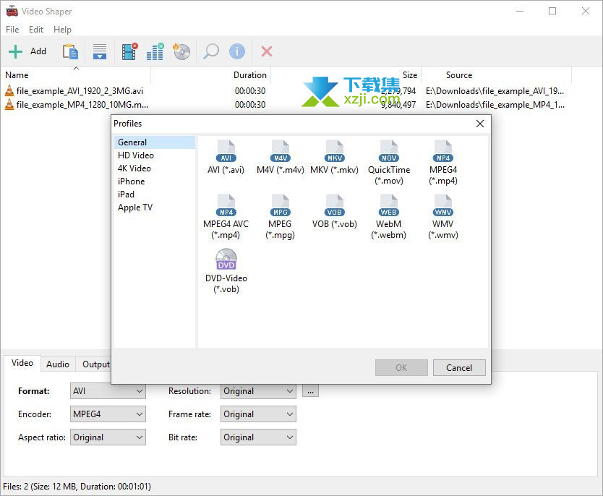Click OK in the Profiles dialog
Screen dimensions: 603x496
pyautogui.click(x=401, y=367)
